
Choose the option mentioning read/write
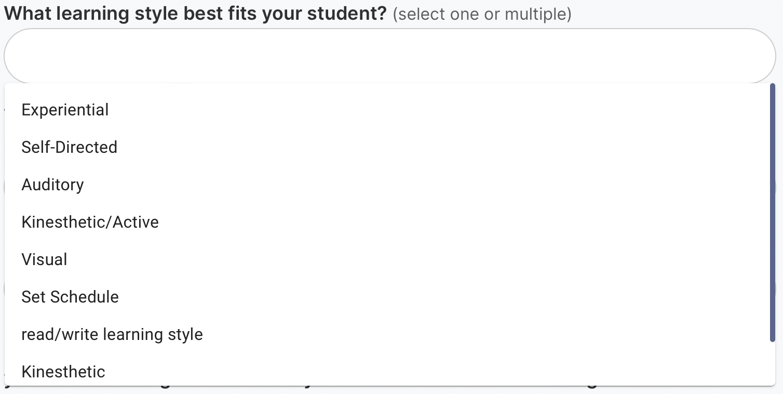(112, 334)
